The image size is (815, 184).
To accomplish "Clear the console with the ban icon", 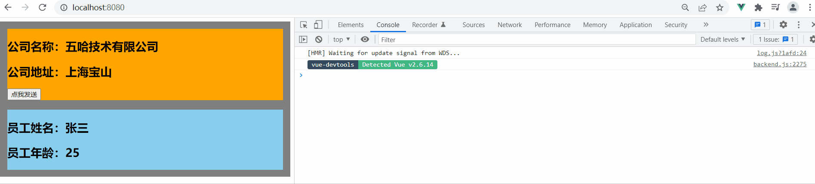I will (x=319, y=40).
